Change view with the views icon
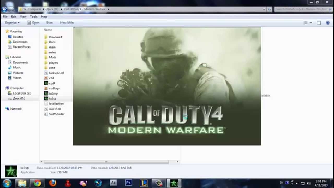Screen dimensions: 334x188 pos(306,23)
